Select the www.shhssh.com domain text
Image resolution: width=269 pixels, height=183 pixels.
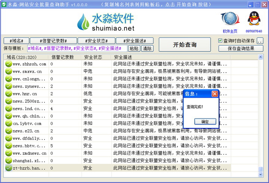click(x=30, y=64)
